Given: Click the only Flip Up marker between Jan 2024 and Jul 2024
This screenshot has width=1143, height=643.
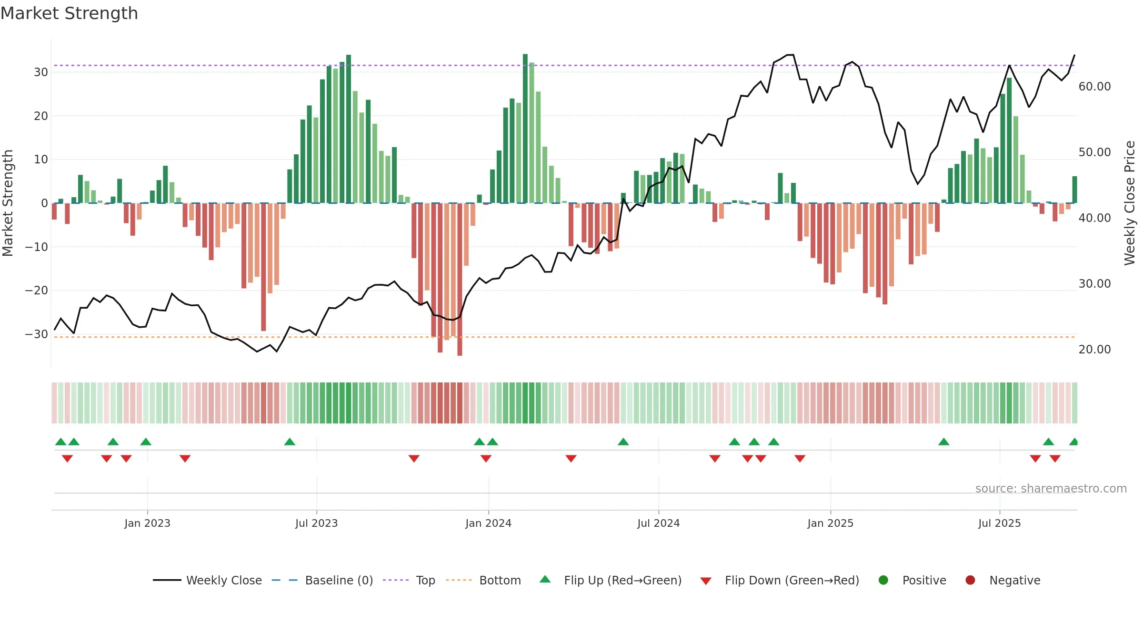Looking at the screenshot, I should click(x=623, y=442).
